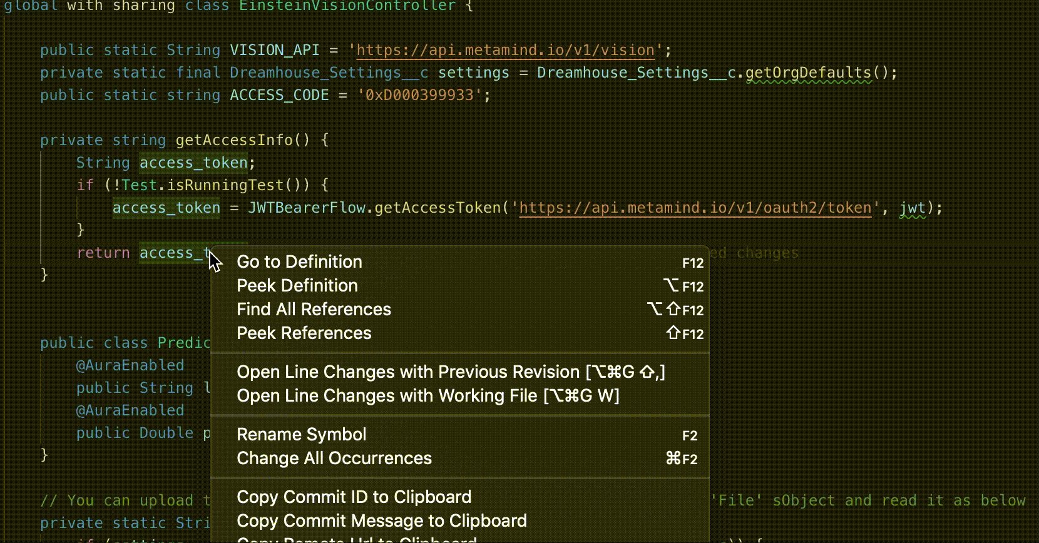Click Find All References option

coord(460,310)
